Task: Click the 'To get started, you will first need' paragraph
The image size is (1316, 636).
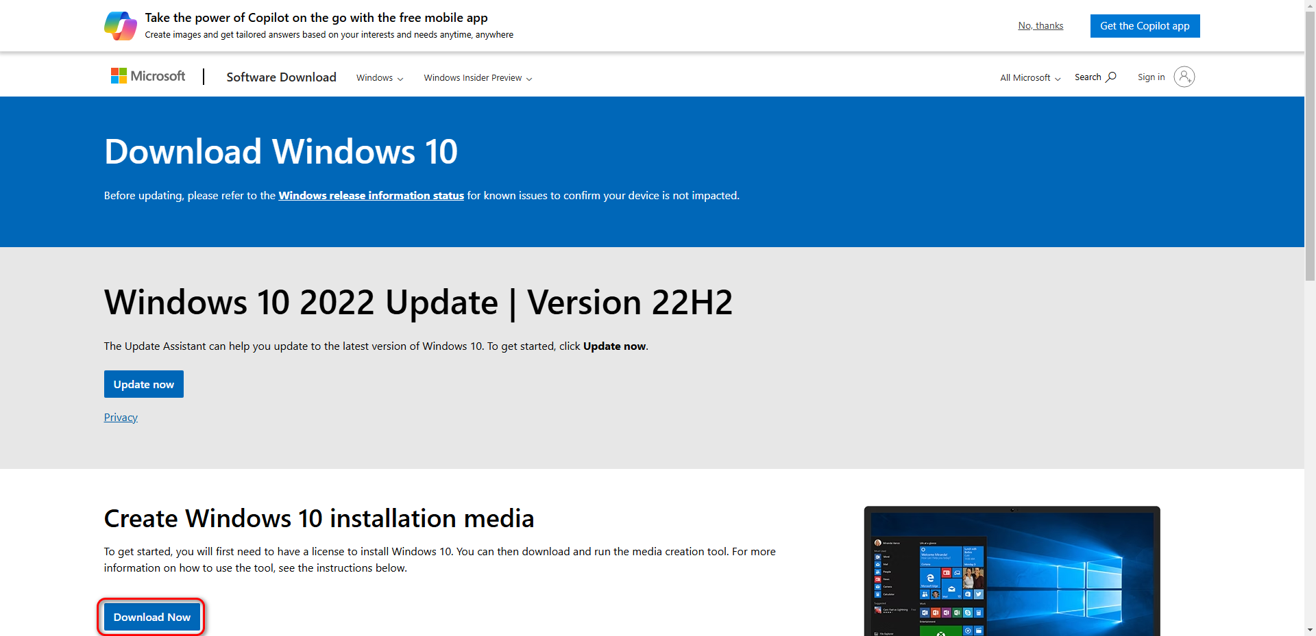Action: 440,560
